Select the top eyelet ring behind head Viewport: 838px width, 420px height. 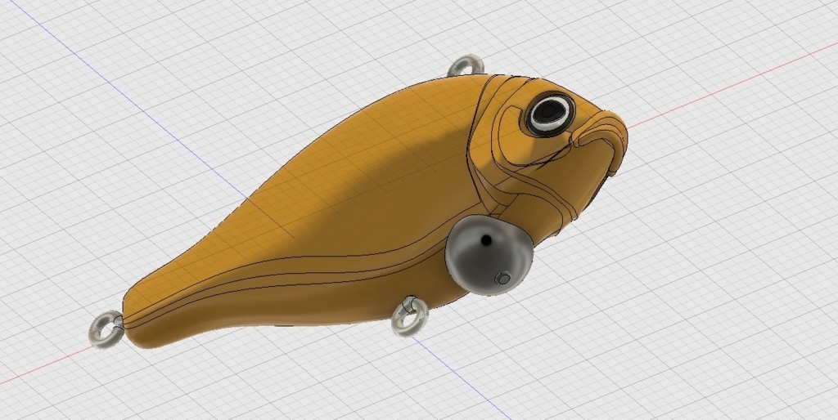(466, 65)
